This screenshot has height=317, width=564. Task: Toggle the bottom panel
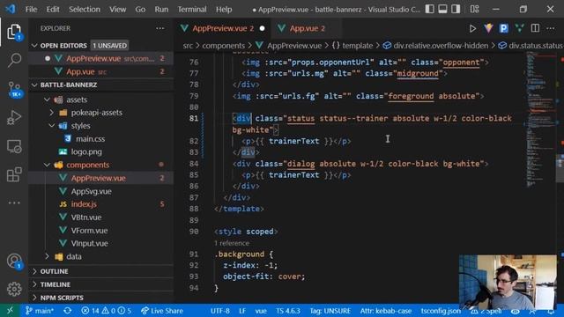point(442,9)
